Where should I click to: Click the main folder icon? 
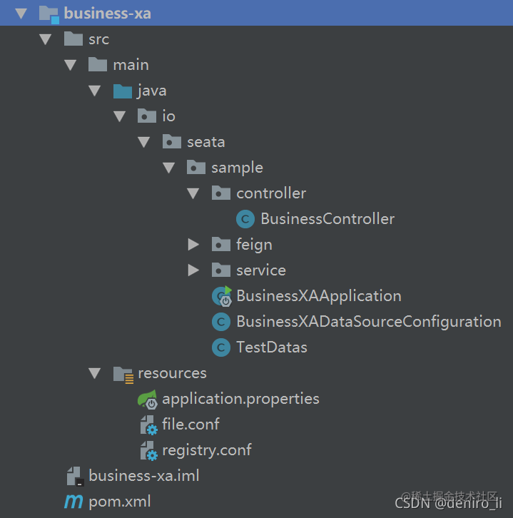(98, 64)
